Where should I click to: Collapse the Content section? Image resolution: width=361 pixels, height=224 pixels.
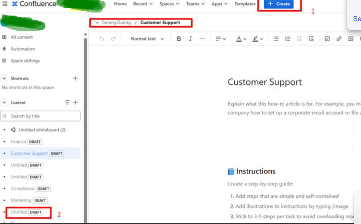pyautogui.click(x=4, y=102)
